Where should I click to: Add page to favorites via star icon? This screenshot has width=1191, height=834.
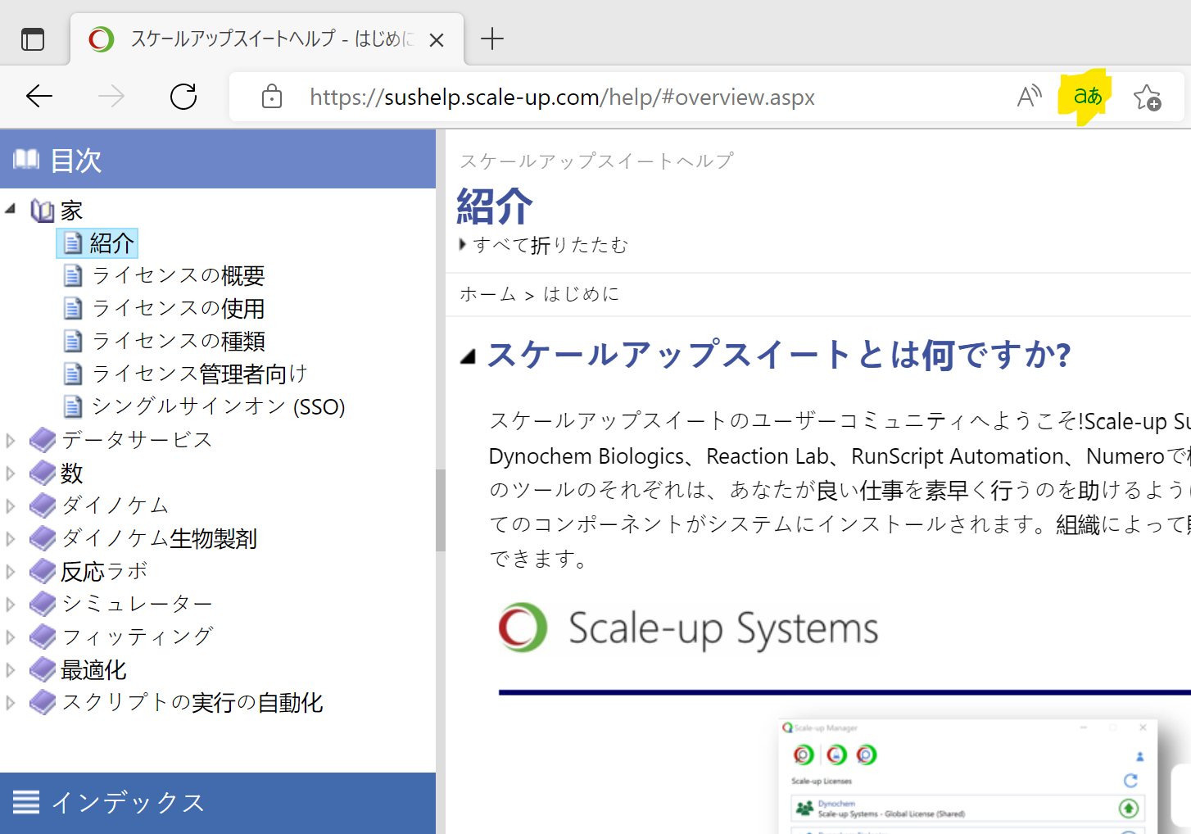pos(1147,97)
